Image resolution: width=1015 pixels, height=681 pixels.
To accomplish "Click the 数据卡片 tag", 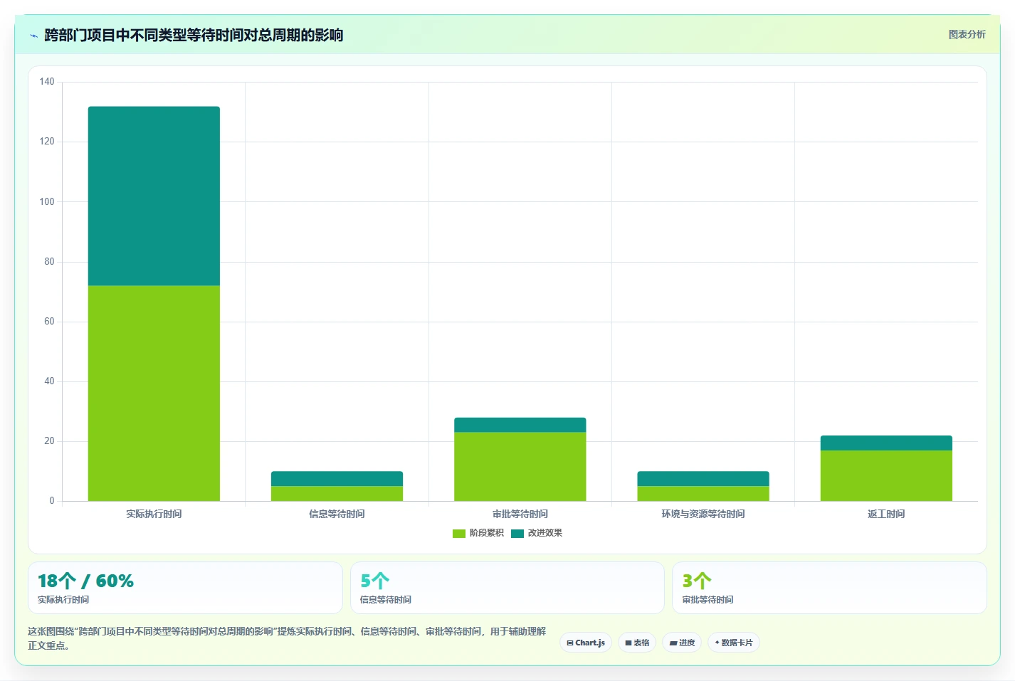I will coord(734,643).
